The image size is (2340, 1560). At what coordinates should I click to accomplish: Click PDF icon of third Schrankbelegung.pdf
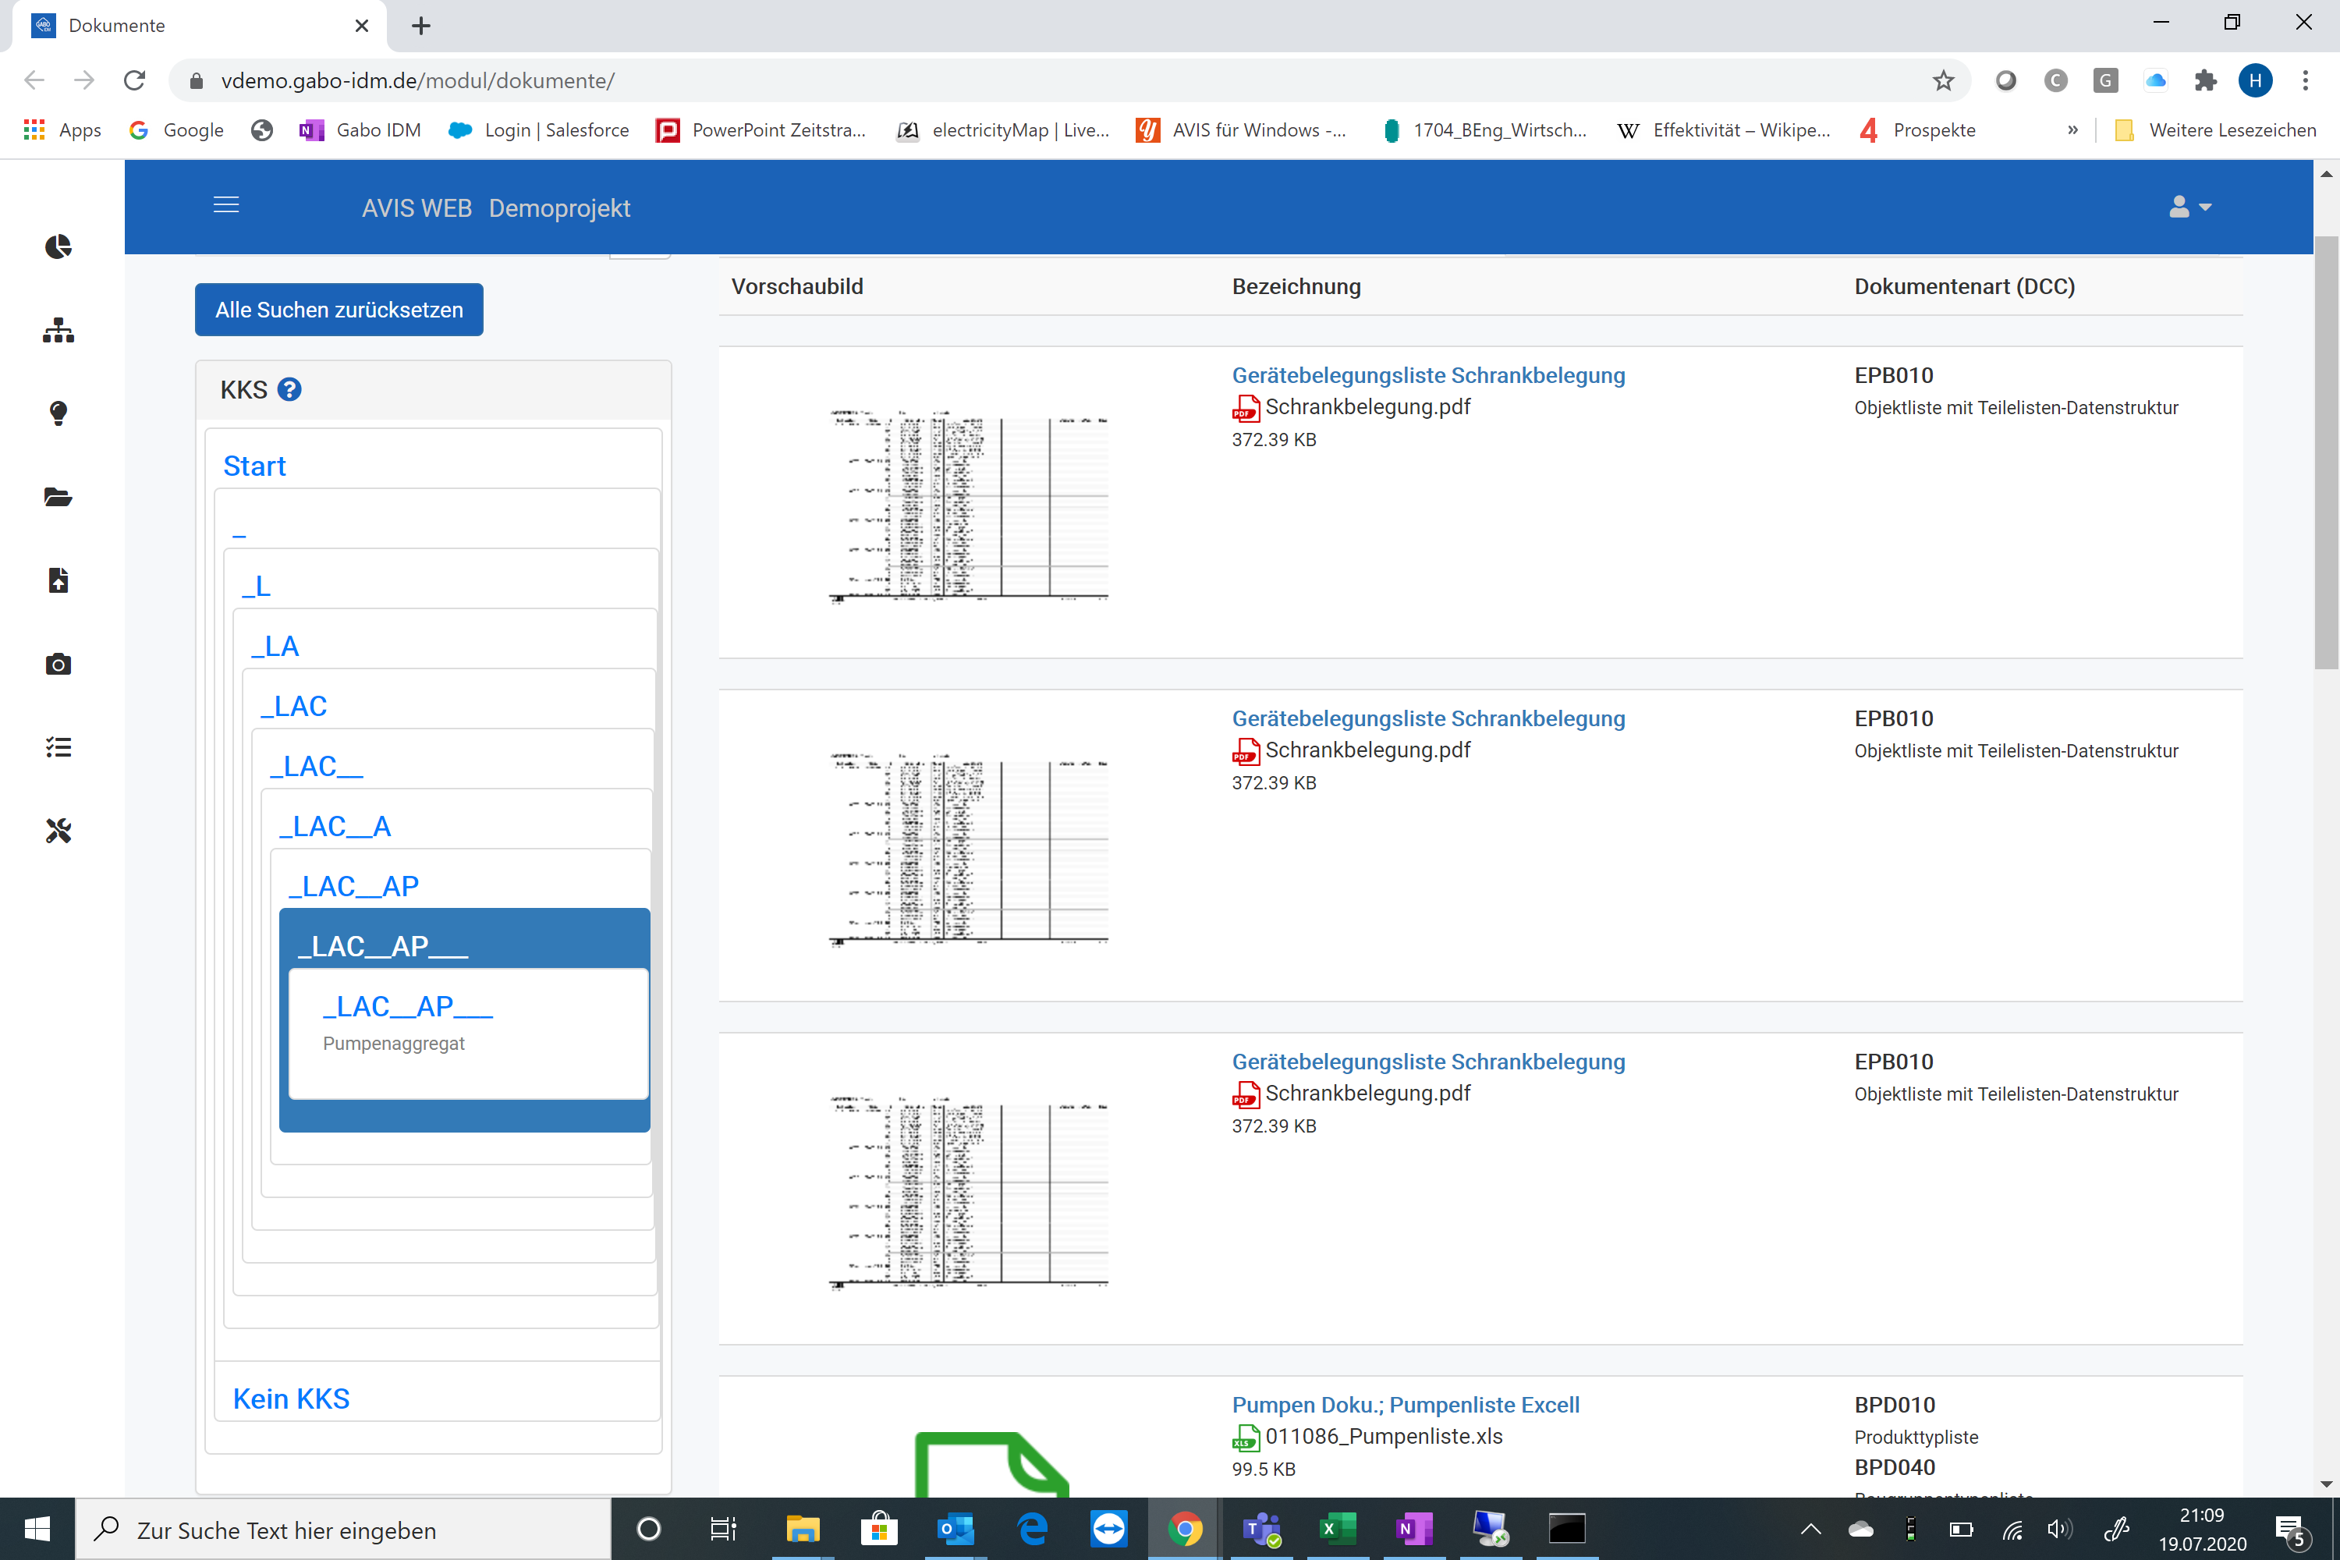tap(1246, 1094)
